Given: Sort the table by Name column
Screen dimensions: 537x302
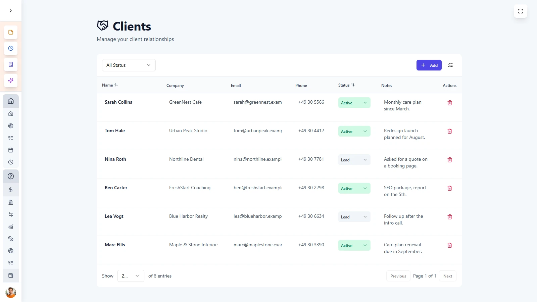Looking at the screenshot, I should pyautogui.click(x=110, y=85).
